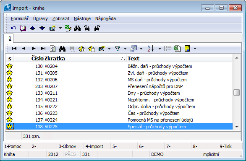Open the Úpravy menu
This screenshot has height=161, width=246.
pyautogui.click(x=40, y=18)
